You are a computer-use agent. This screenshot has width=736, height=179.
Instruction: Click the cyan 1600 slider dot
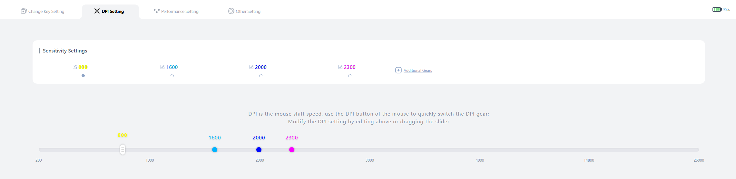click(x=215, y=150)
